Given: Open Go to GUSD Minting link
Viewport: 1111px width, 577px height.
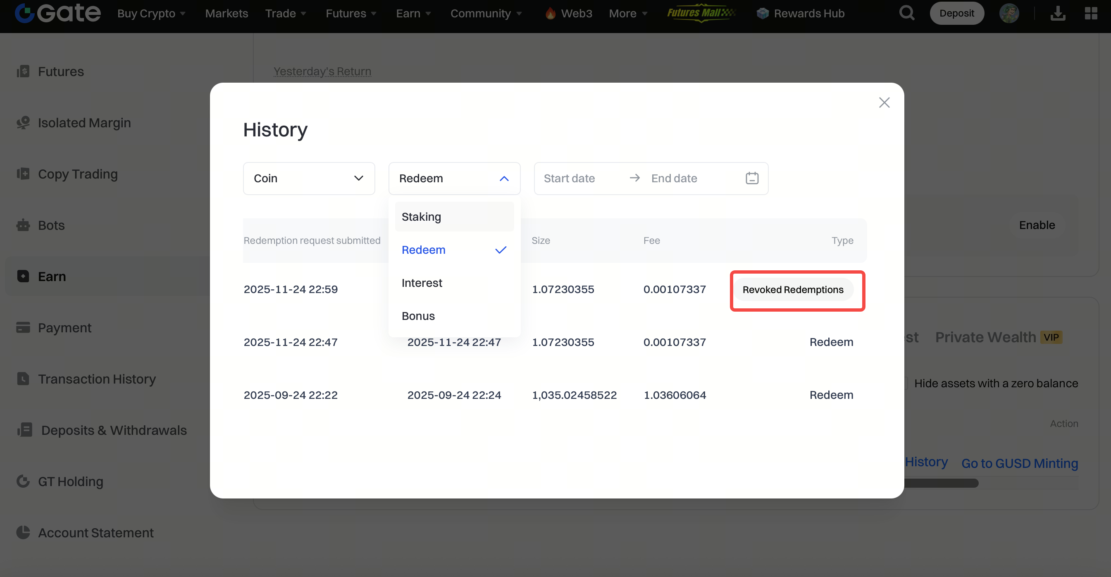Looking at the screenshot, I should click(1019, 463).
